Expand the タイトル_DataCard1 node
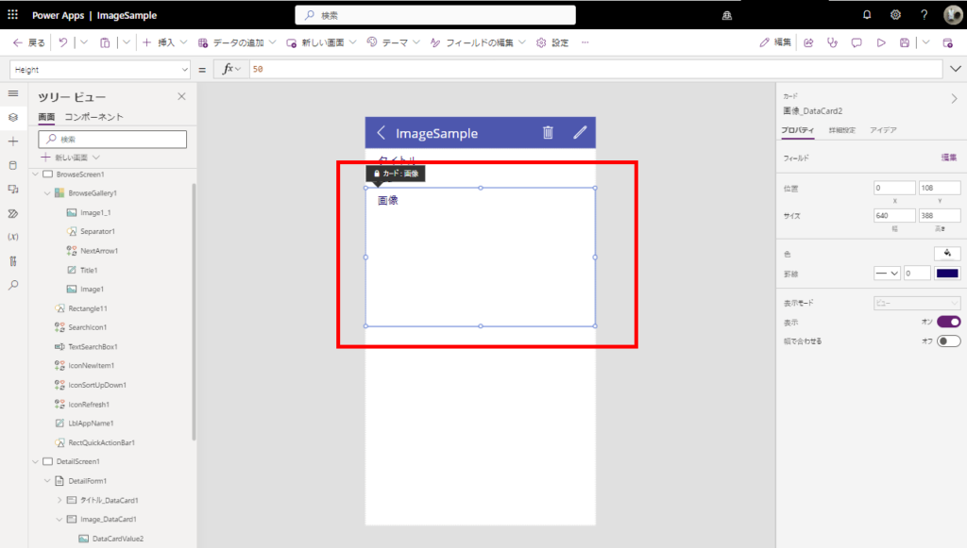The height and width of the screenshot is (548, 967). [x=59, y=500]
